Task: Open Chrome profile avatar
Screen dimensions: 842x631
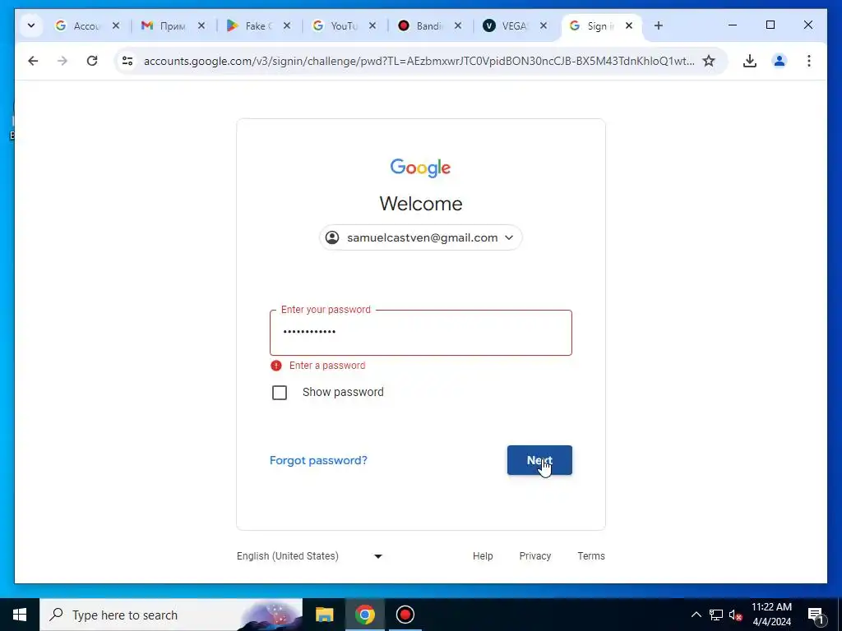Action: [780, 61]
